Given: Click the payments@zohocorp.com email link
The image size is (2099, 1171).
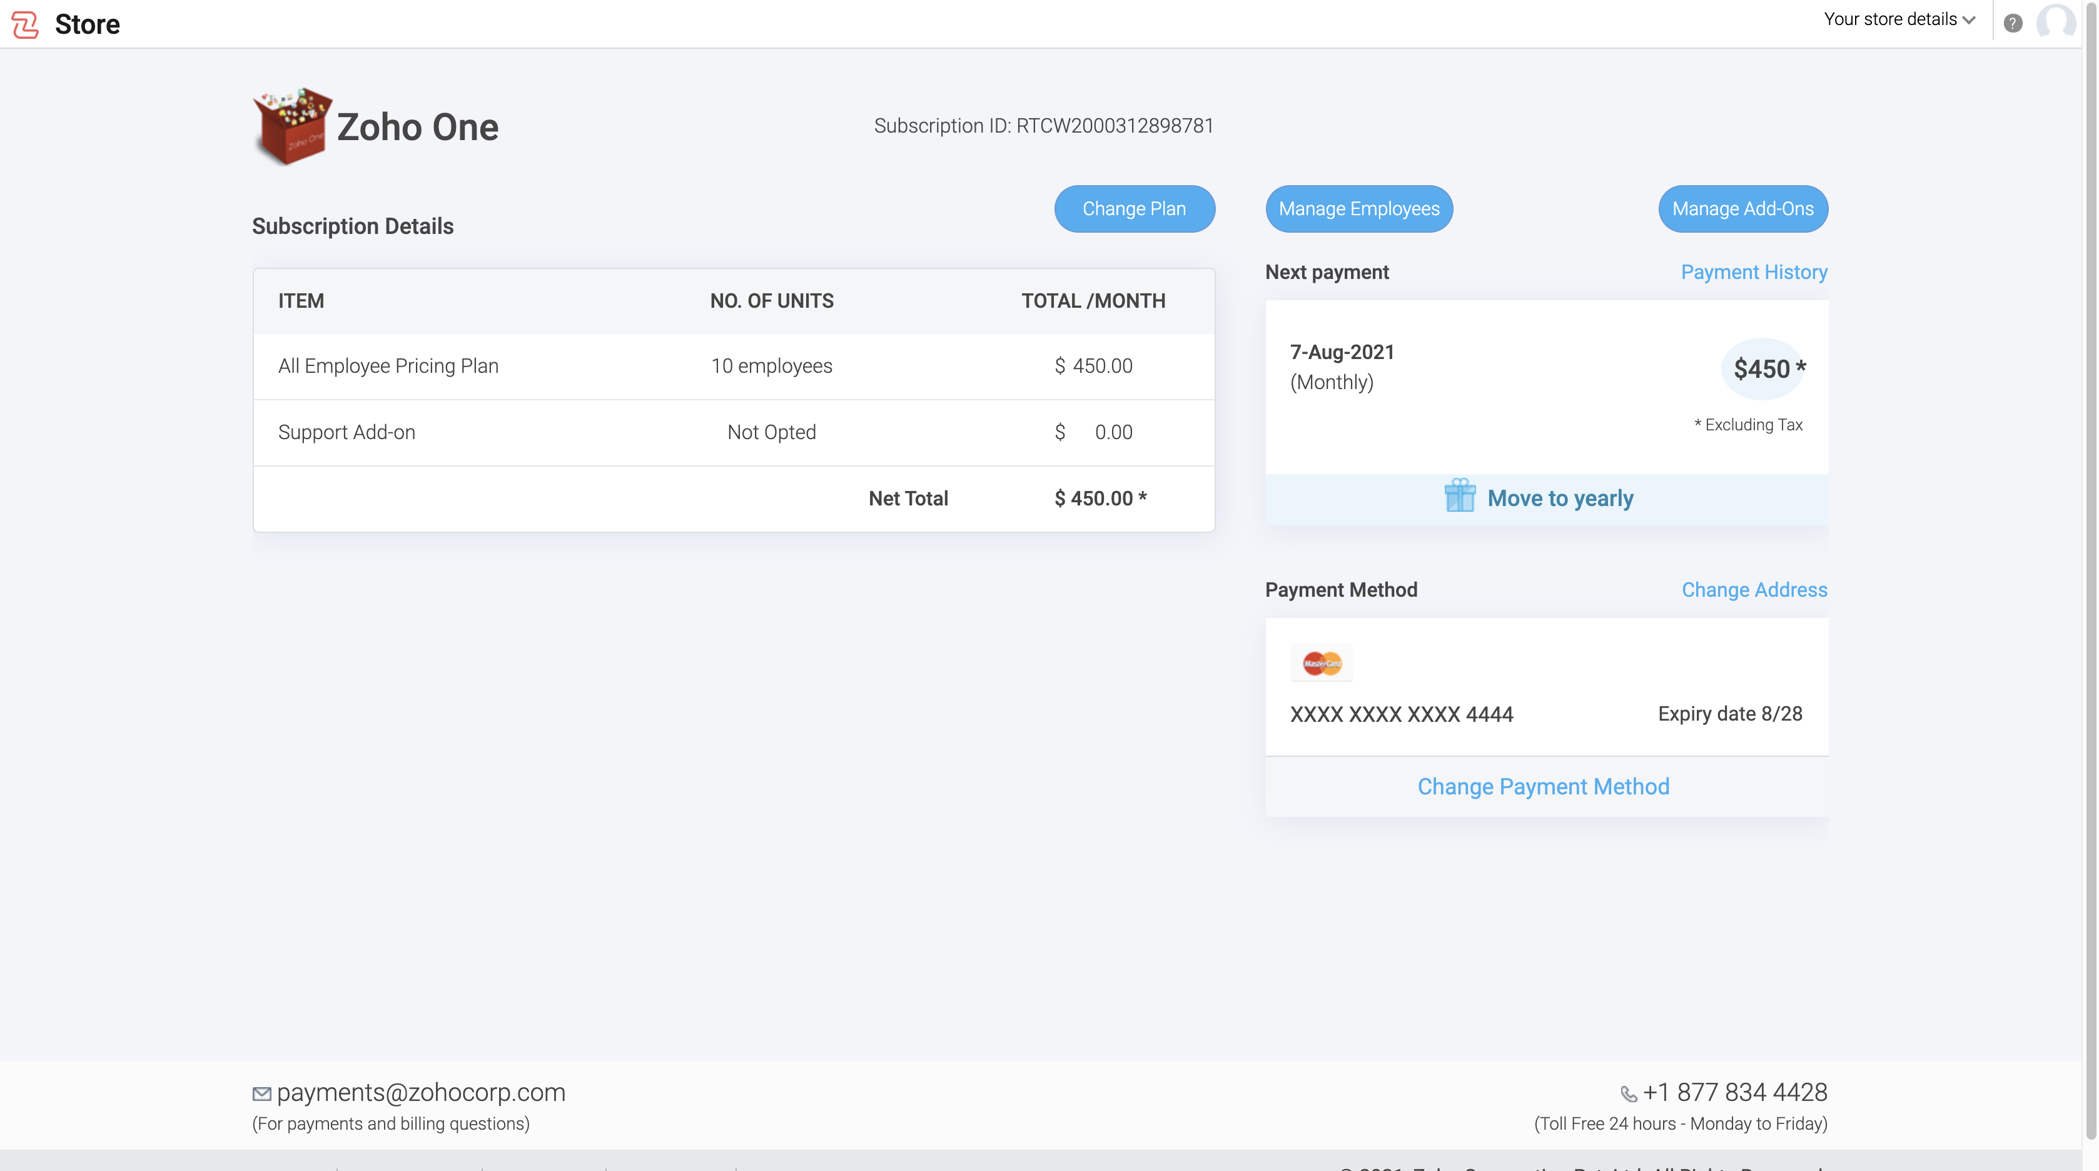Looking at the screenshot, I should pos(420,1092).
